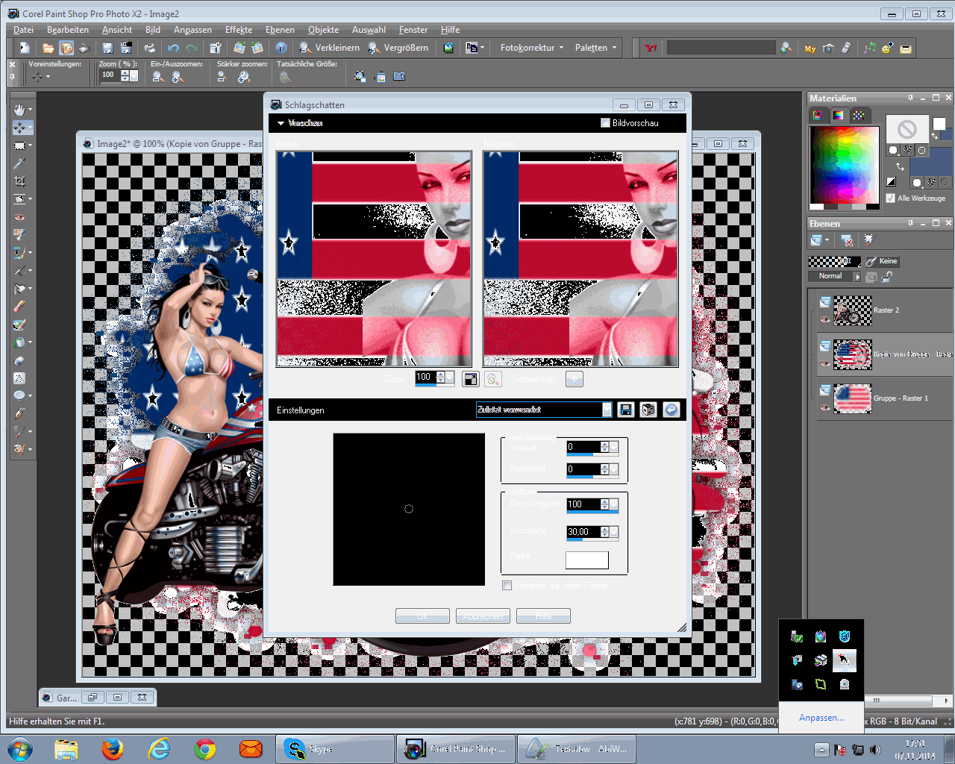Select the Crop tool in tool palette
Screen dimensions: 955x764
tap(19, 181)
